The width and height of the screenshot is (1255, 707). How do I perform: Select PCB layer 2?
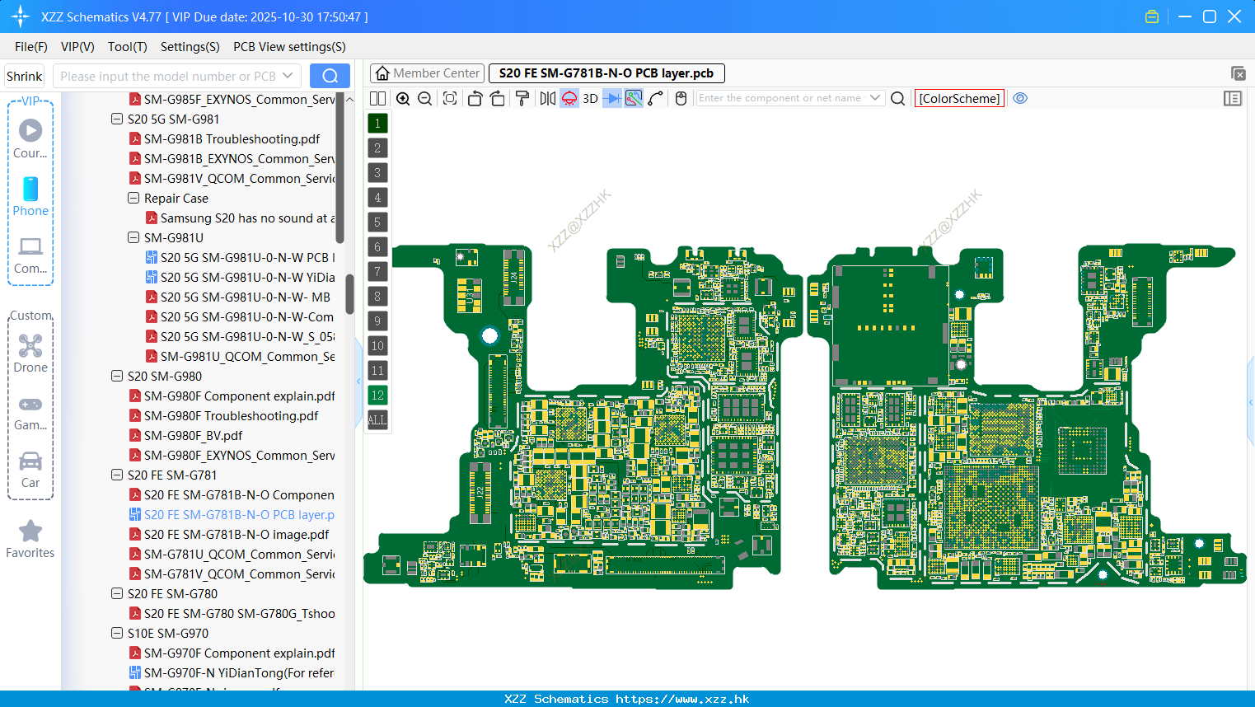377,148
